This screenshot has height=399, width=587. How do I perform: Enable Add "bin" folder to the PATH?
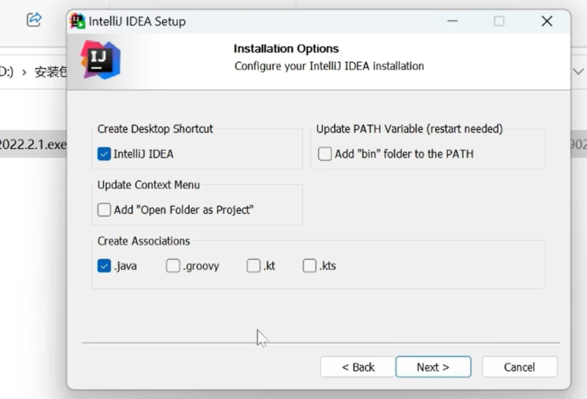click(325, 154)
